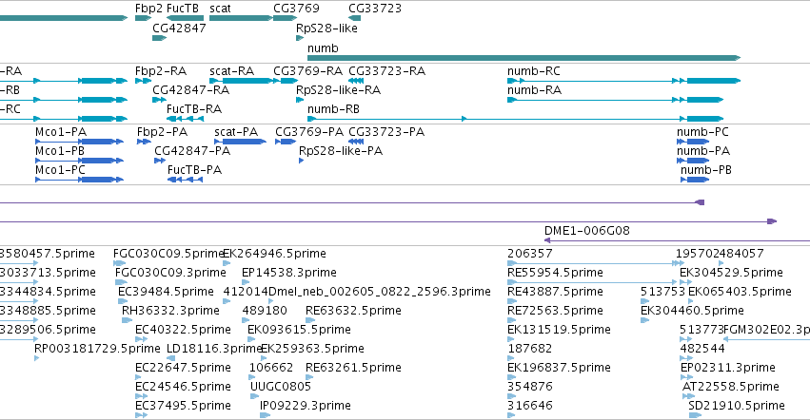
Task: Click protein Fbp2-PA
Action: point(144,142)
